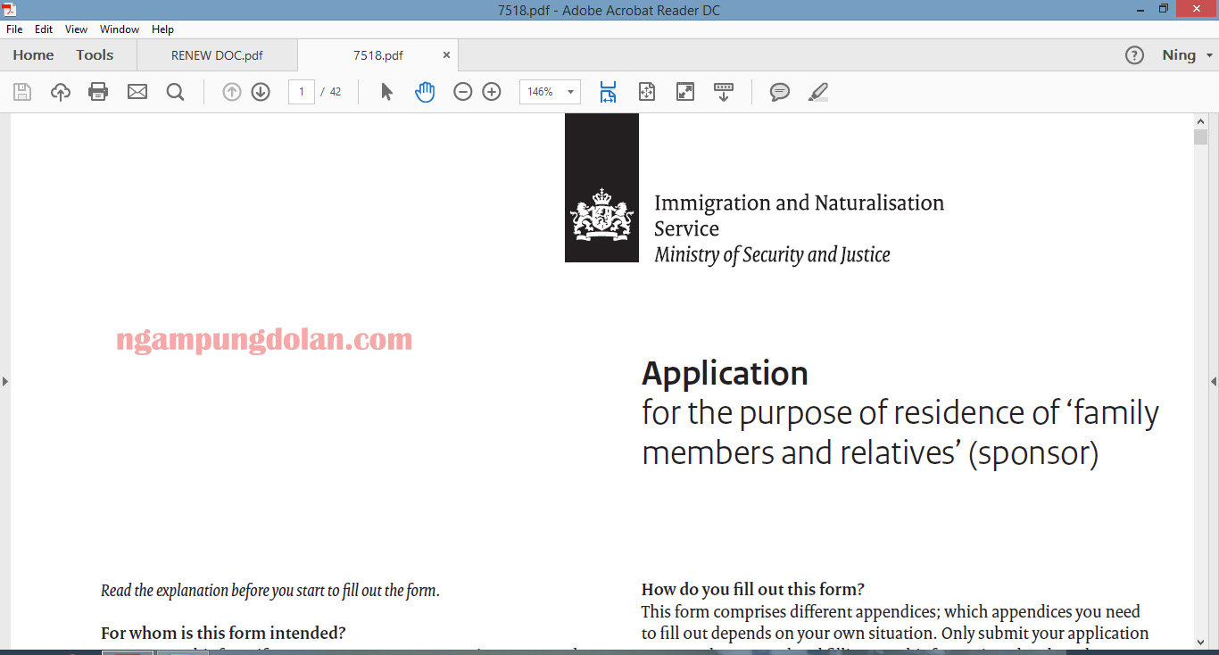1219x655 pixels.
Task: Select the 7518.pdf document tab
Action: (378, 55)
